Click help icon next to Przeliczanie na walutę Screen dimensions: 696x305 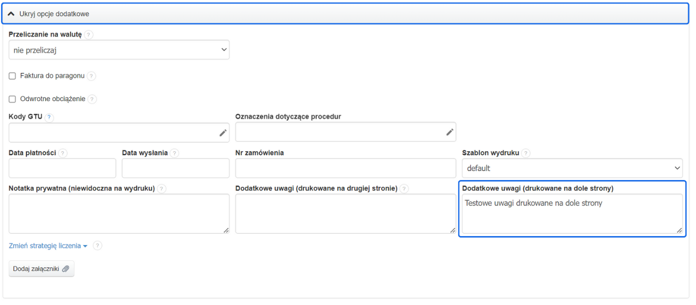pos(89,35)
